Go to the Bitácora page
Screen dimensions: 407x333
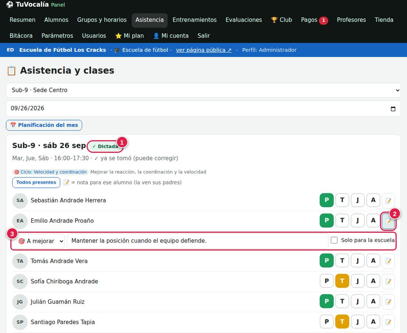pos(21,36)
